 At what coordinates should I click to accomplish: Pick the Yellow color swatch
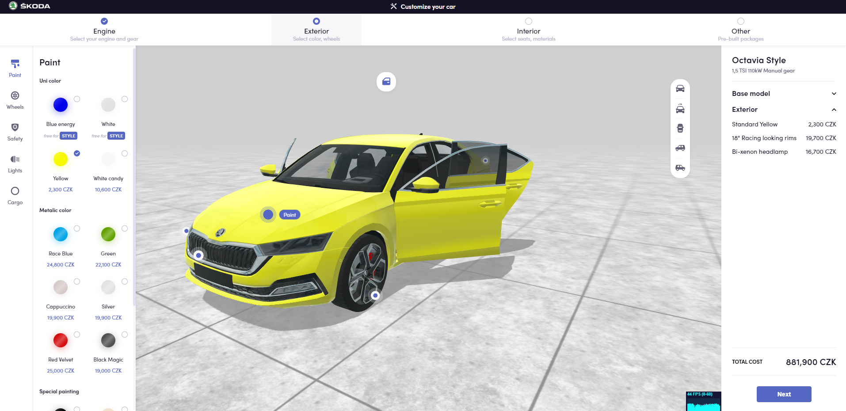tap(61, 159)
